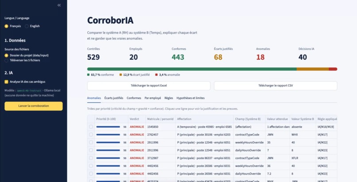Click the Modèle Ollama local model text
357x182 pixels.
point(32,93)
